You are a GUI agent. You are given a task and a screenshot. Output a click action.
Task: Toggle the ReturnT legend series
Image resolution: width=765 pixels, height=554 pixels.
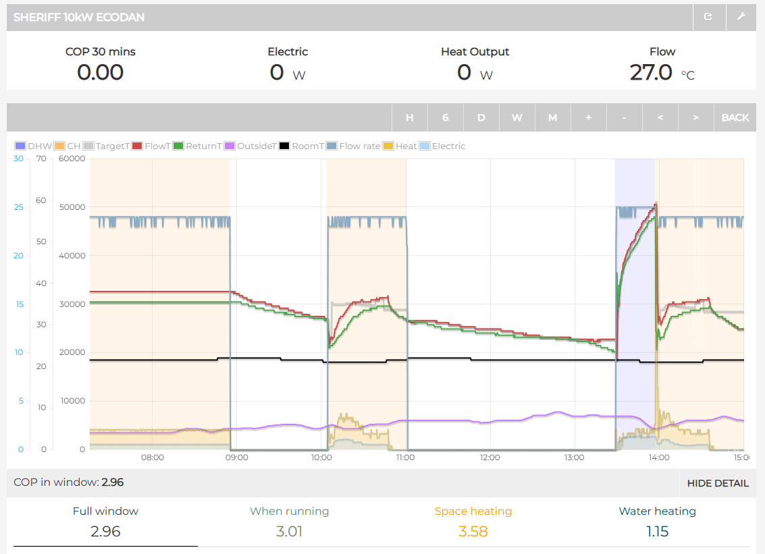click(197, 146)
